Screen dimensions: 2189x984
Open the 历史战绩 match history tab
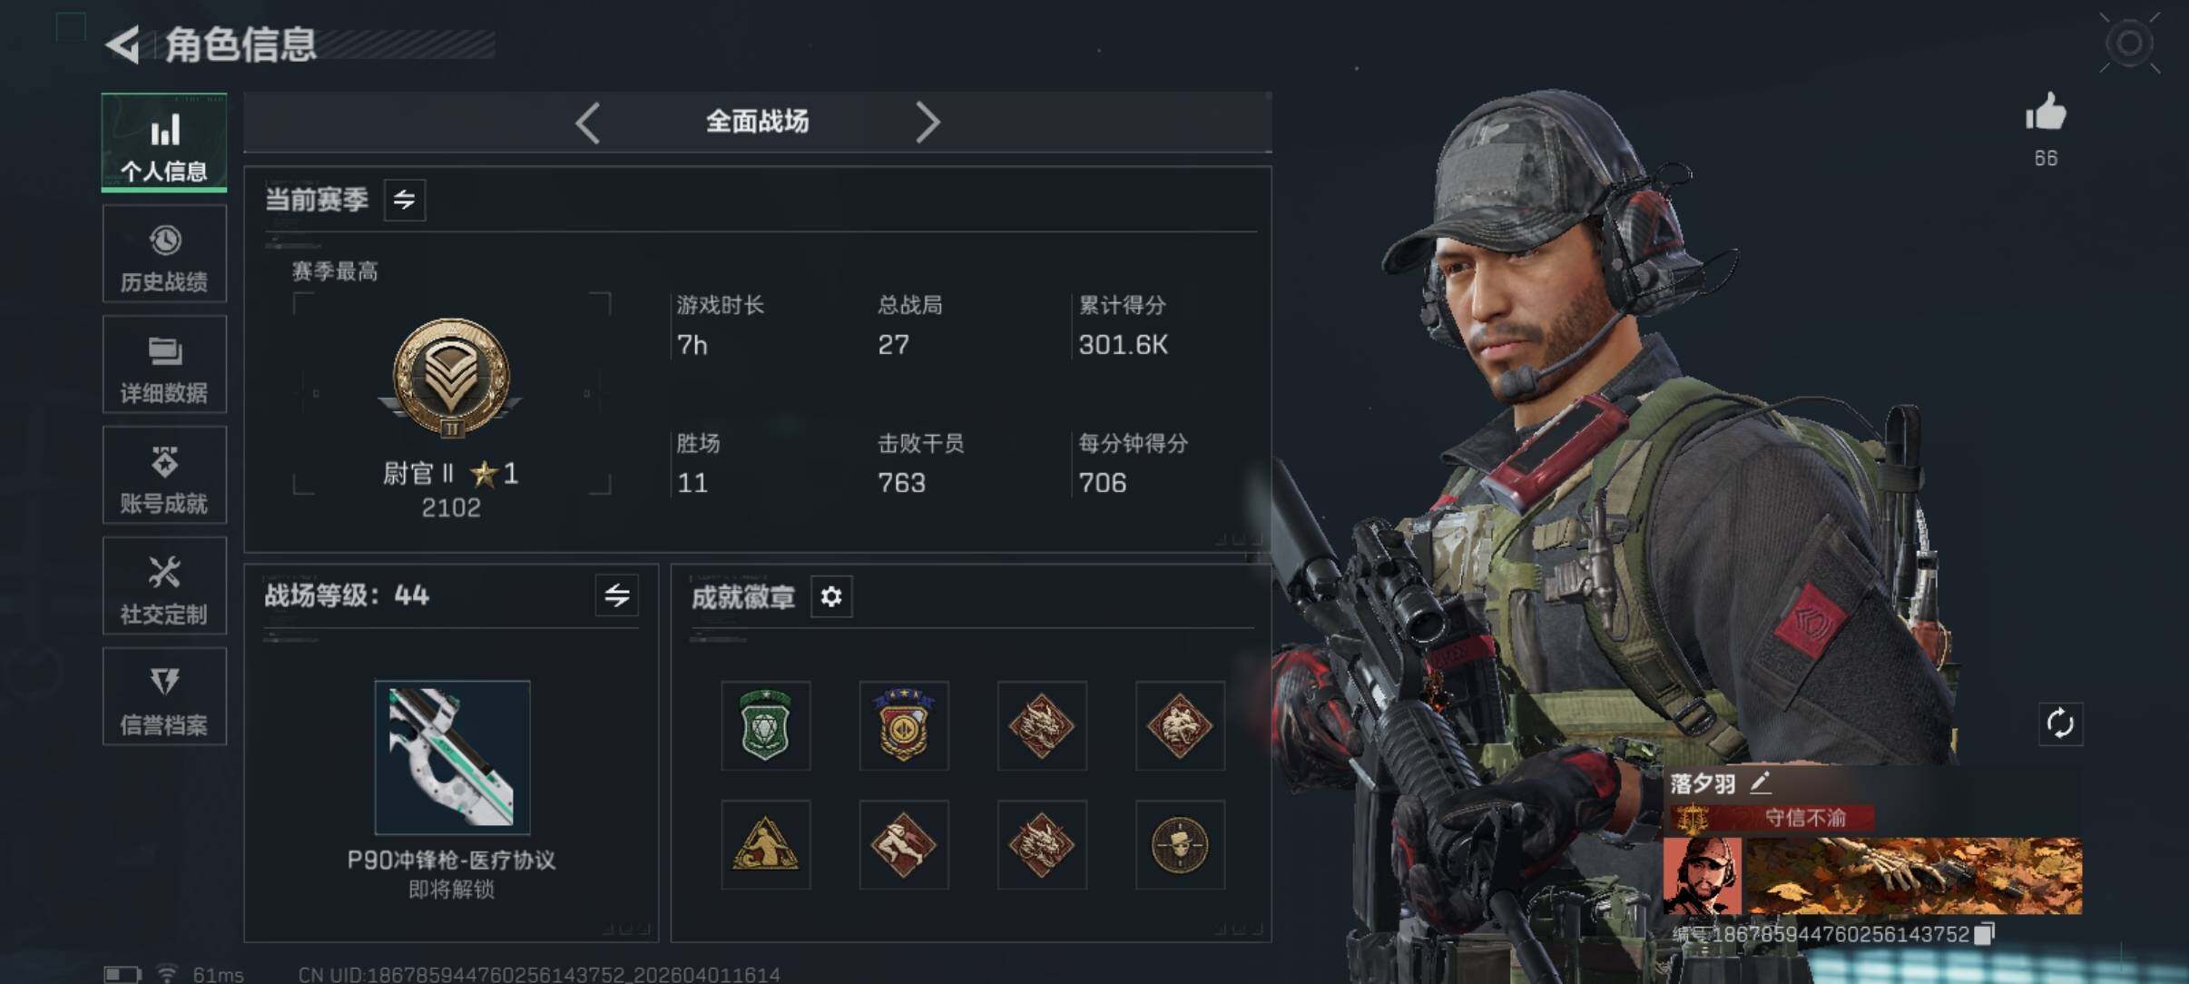click(164, 254)
